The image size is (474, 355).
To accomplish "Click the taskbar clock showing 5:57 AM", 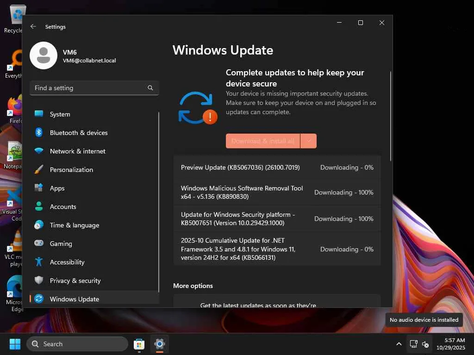I will pos(450,344).
